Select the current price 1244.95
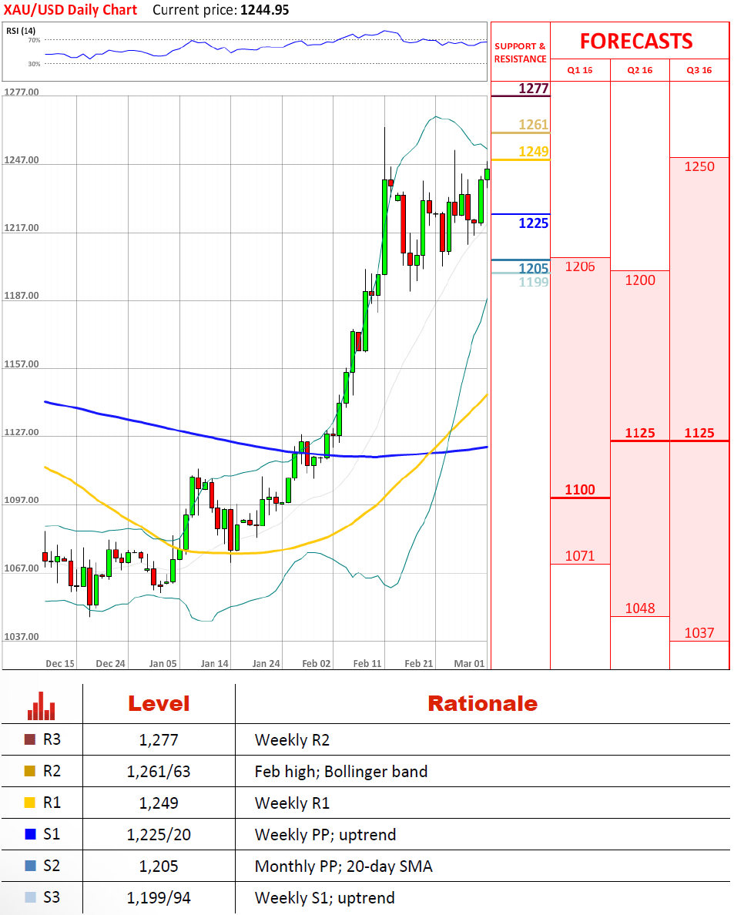Image resolution: width=734 pixels, height=915 pixels. [264, 10]
